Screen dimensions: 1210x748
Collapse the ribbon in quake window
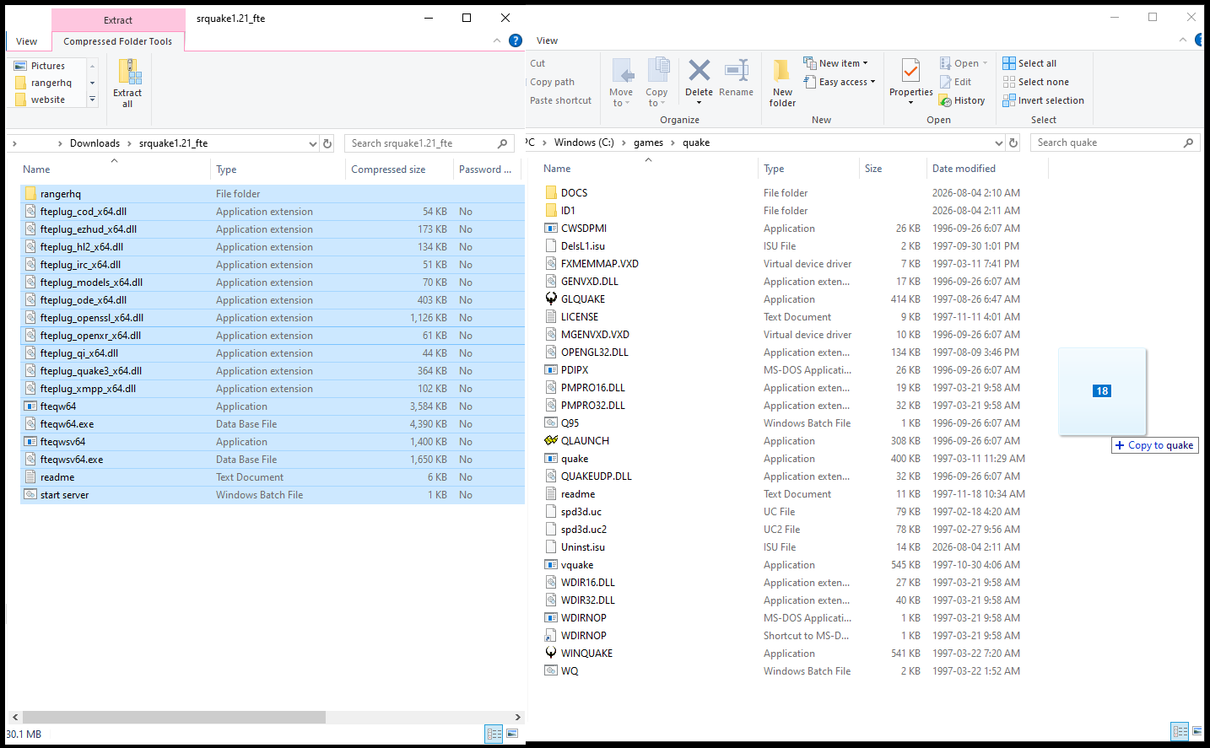click(1184, 40)
